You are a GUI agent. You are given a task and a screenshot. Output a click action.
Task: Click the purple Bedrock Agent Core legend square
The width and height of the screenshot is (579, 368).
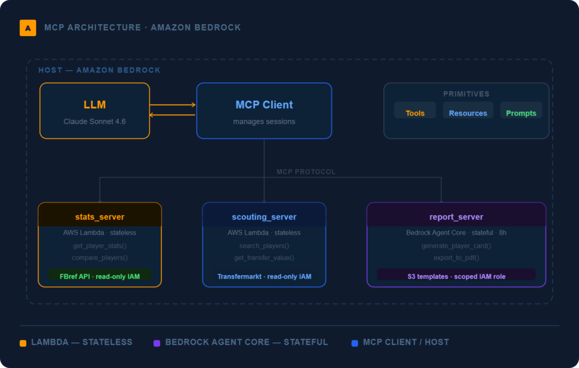tap(157, 343)
